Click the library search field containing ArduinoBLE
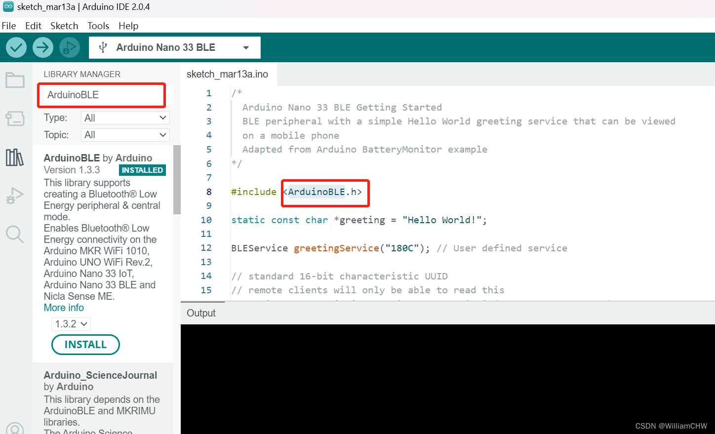The height and width of the screenshot is (434, 715). click(102, 95)
